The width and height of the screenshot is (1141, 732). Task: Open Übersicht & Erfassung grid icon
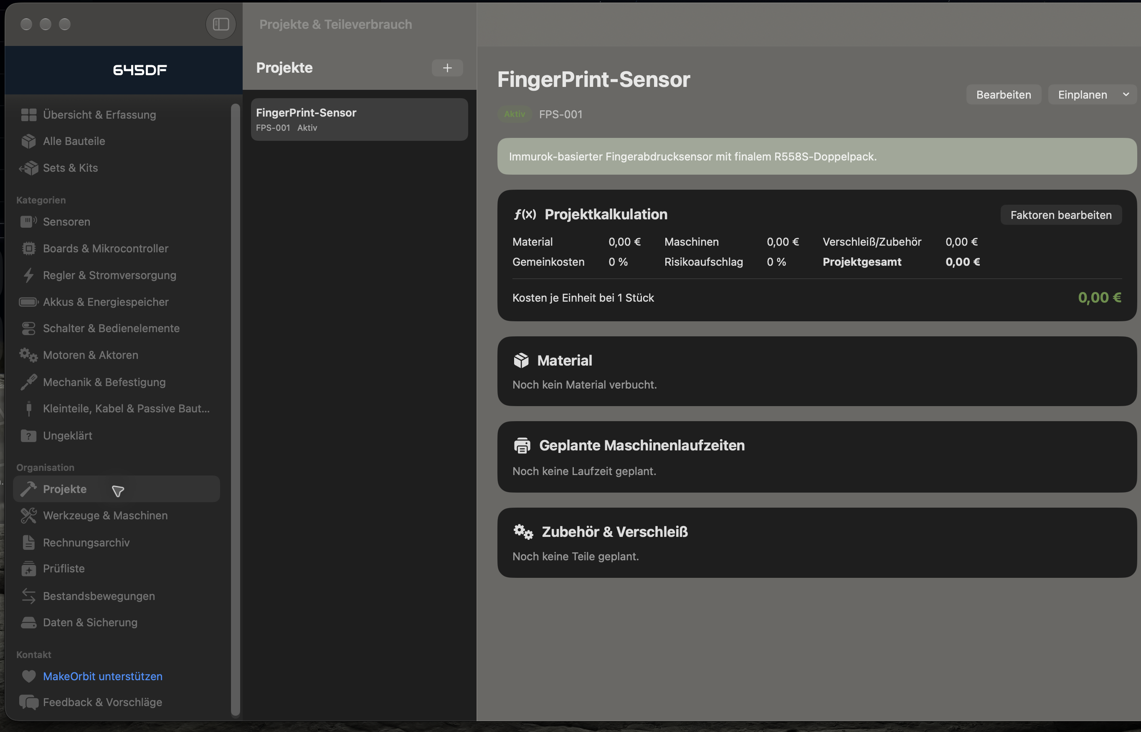(28, 114)
